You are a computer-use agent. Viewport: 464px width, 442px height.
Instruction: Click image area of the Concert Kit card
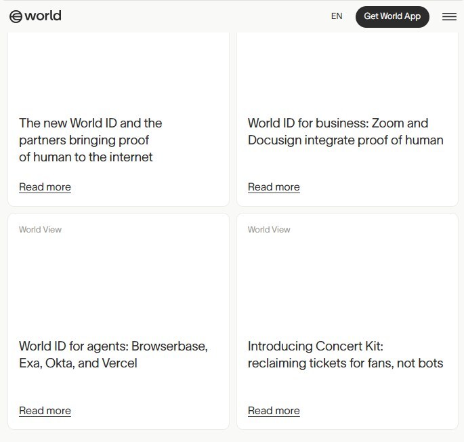click(347, 285)
